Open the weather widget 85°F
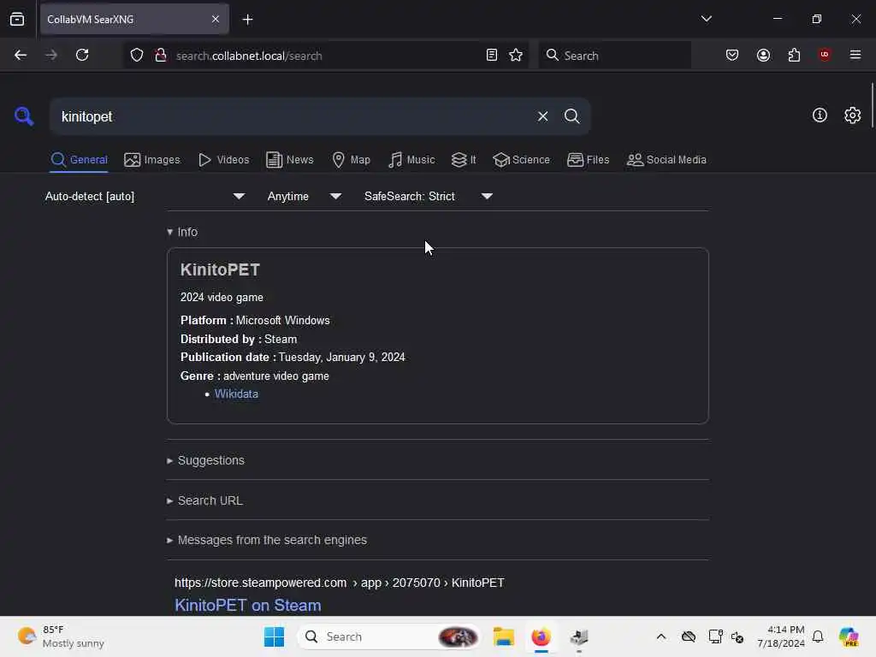Screen dimensions: 876x657 (x=61, y=636)
